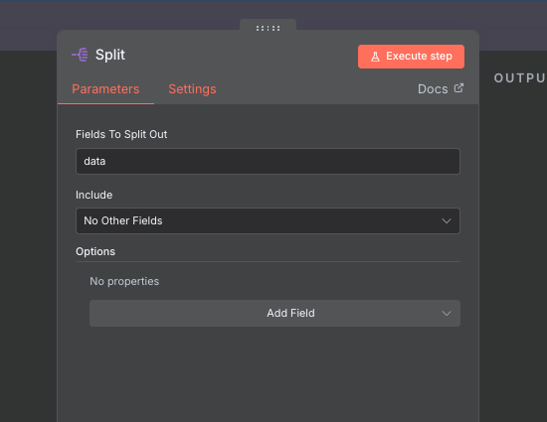Click the Split node title text

tap(110, 55)
